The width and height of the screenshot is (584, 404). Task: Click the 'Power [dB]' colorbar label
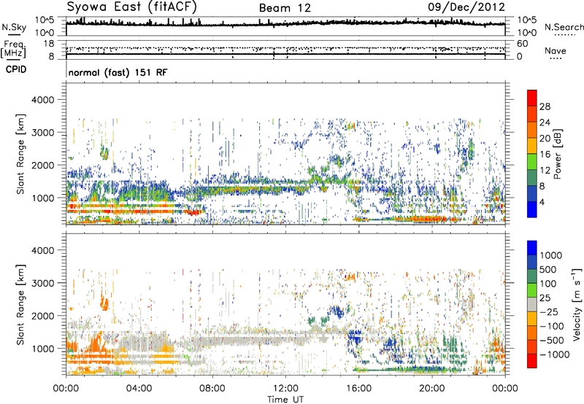[x=557, y=154]
